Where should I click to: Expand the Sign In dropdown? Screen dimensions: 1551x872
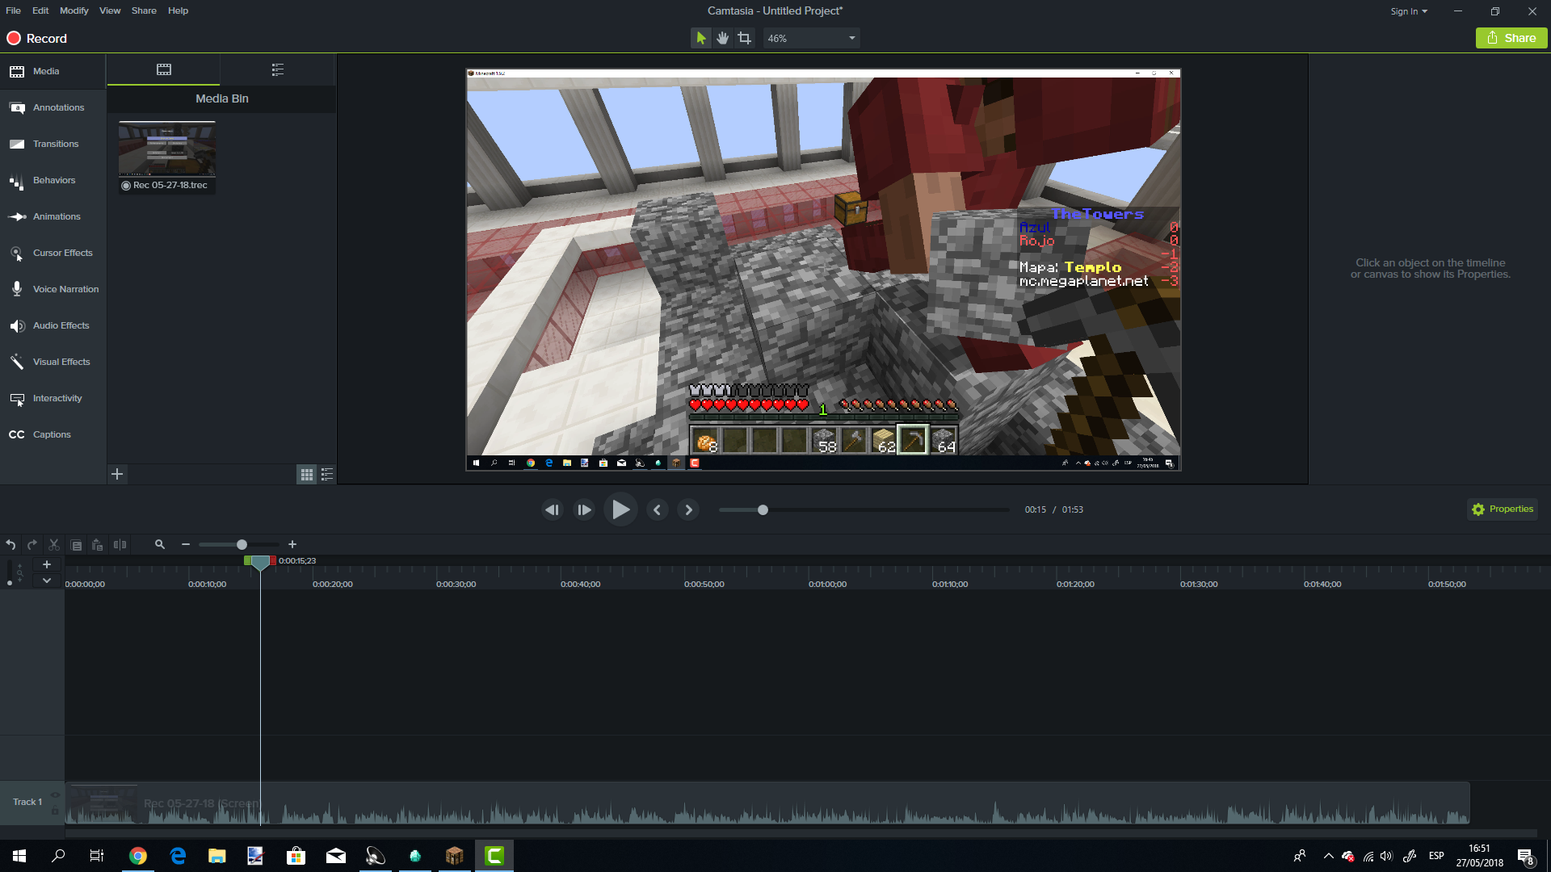[x=1409, y=11]
